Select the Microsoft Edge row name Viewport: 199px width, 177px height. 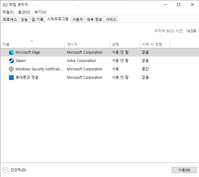click(28, 52)
